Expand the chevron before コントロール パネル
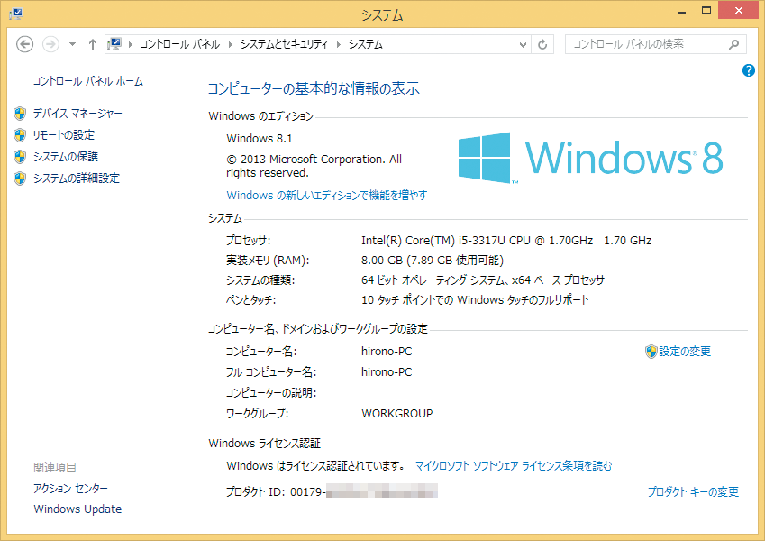Screen dimensions: 765x541 point(131,44)
